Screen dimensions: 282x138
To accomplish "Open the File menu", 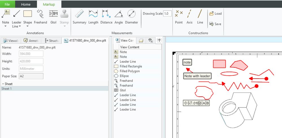I will 8,4.
